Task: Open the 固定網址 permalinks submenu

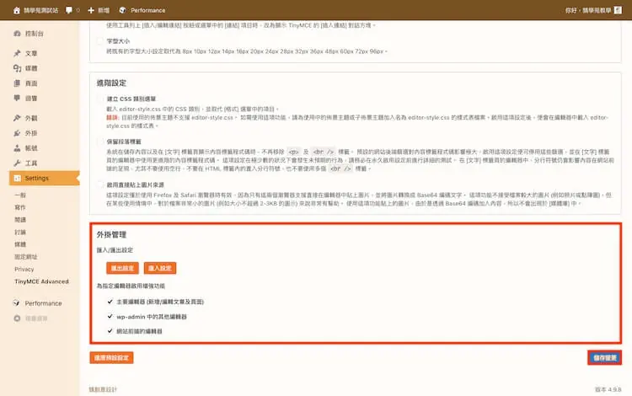Action: [26, 257]
